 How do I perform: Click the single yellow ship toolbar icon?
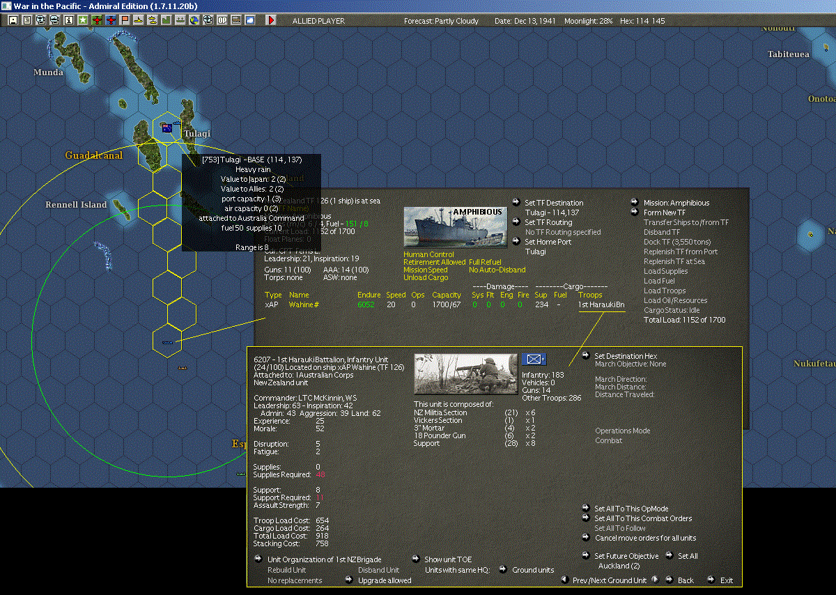[139, 20]
